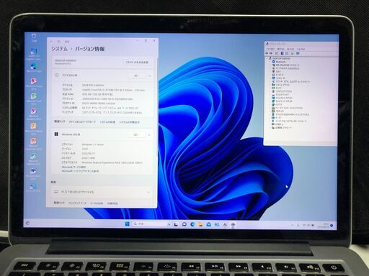This screenshot has height=276, width=369.
Task: Expand the PC trade-in or recycle row
Action: tap(102, 192)
